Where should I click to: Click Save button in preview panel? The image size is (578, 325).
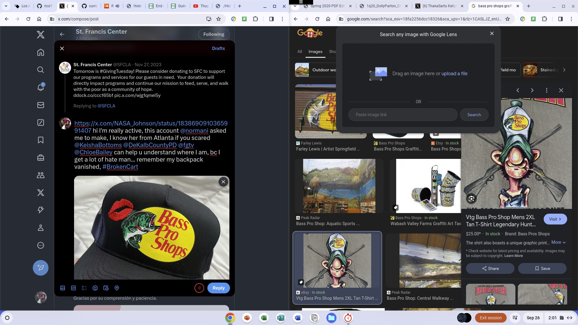point(542,268)
